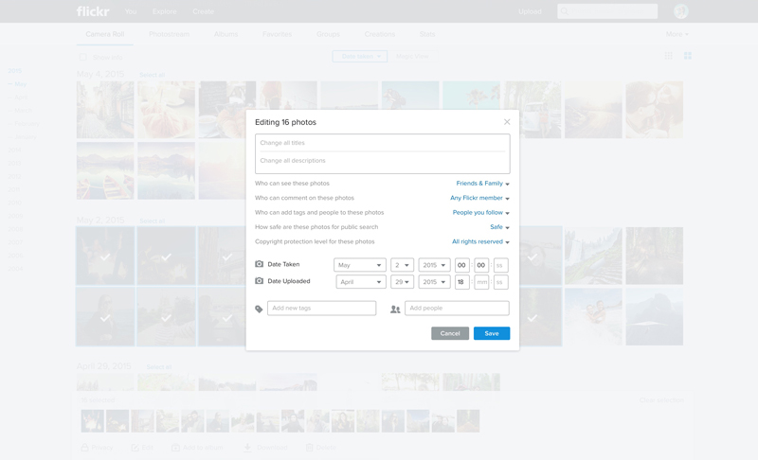
Task: Click the Edit pencil icon in bottom bar
Action: point(135,448)
